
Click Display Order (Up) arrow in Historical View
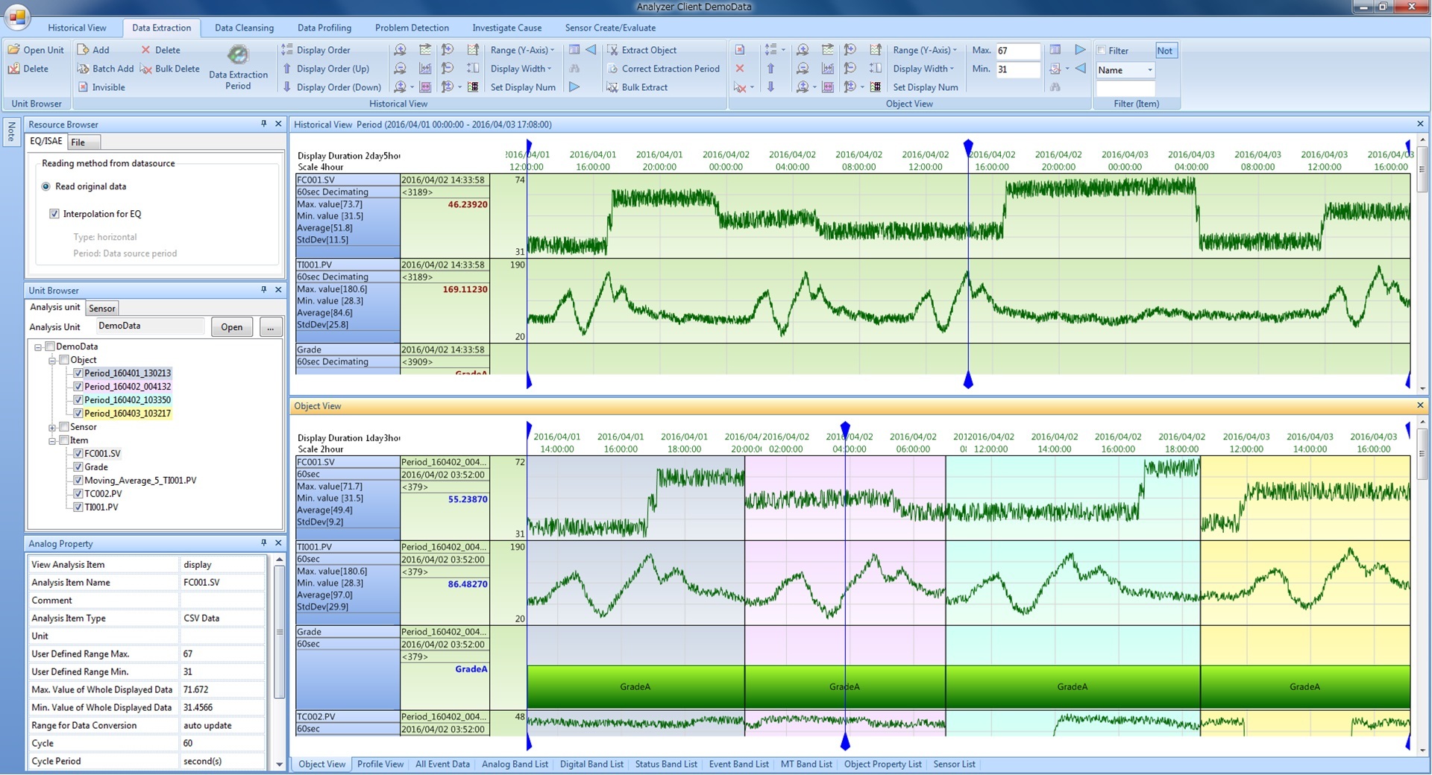pos(287,69)
